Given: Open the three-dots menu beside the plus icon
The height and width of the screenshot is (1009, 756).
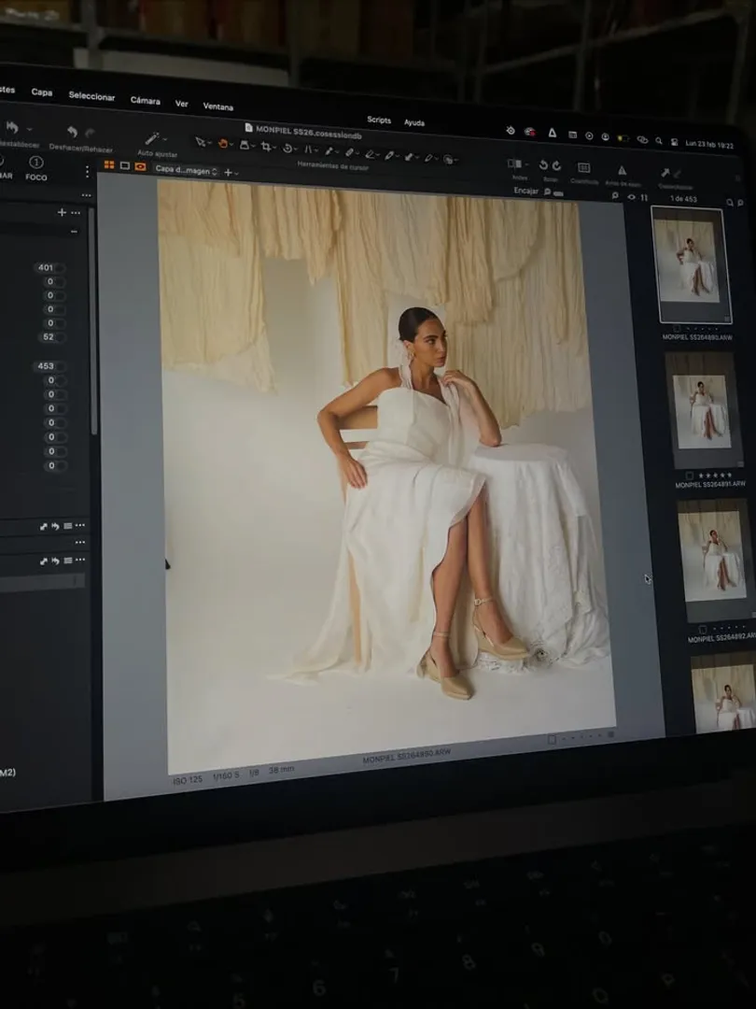Looking at the screenshot, I should pyautogui.click(x=76, y=212).
